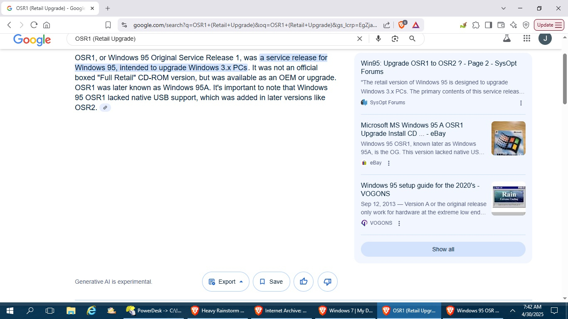This screenshot has height=319, width=568.
Task: Dislike the AI overview with thumbs down
Action: click(328, 282)
